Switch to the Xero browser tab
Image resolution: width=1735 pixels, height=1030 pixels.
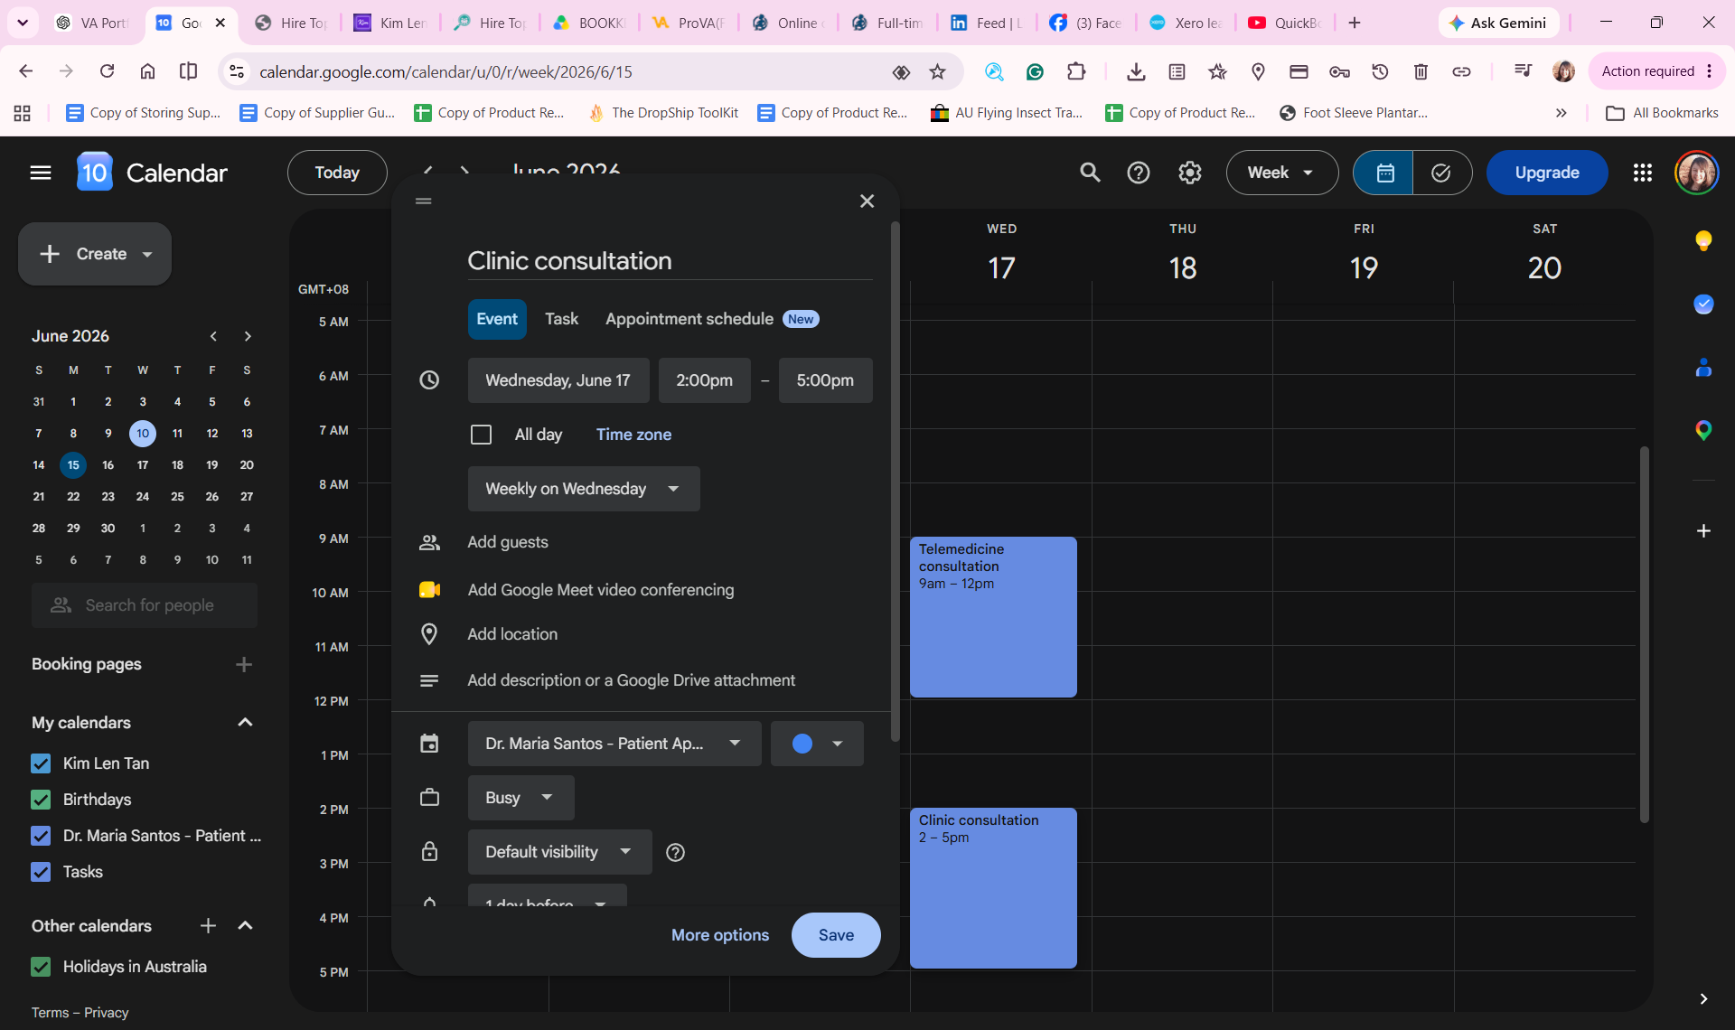click(x=1186, y=23)
